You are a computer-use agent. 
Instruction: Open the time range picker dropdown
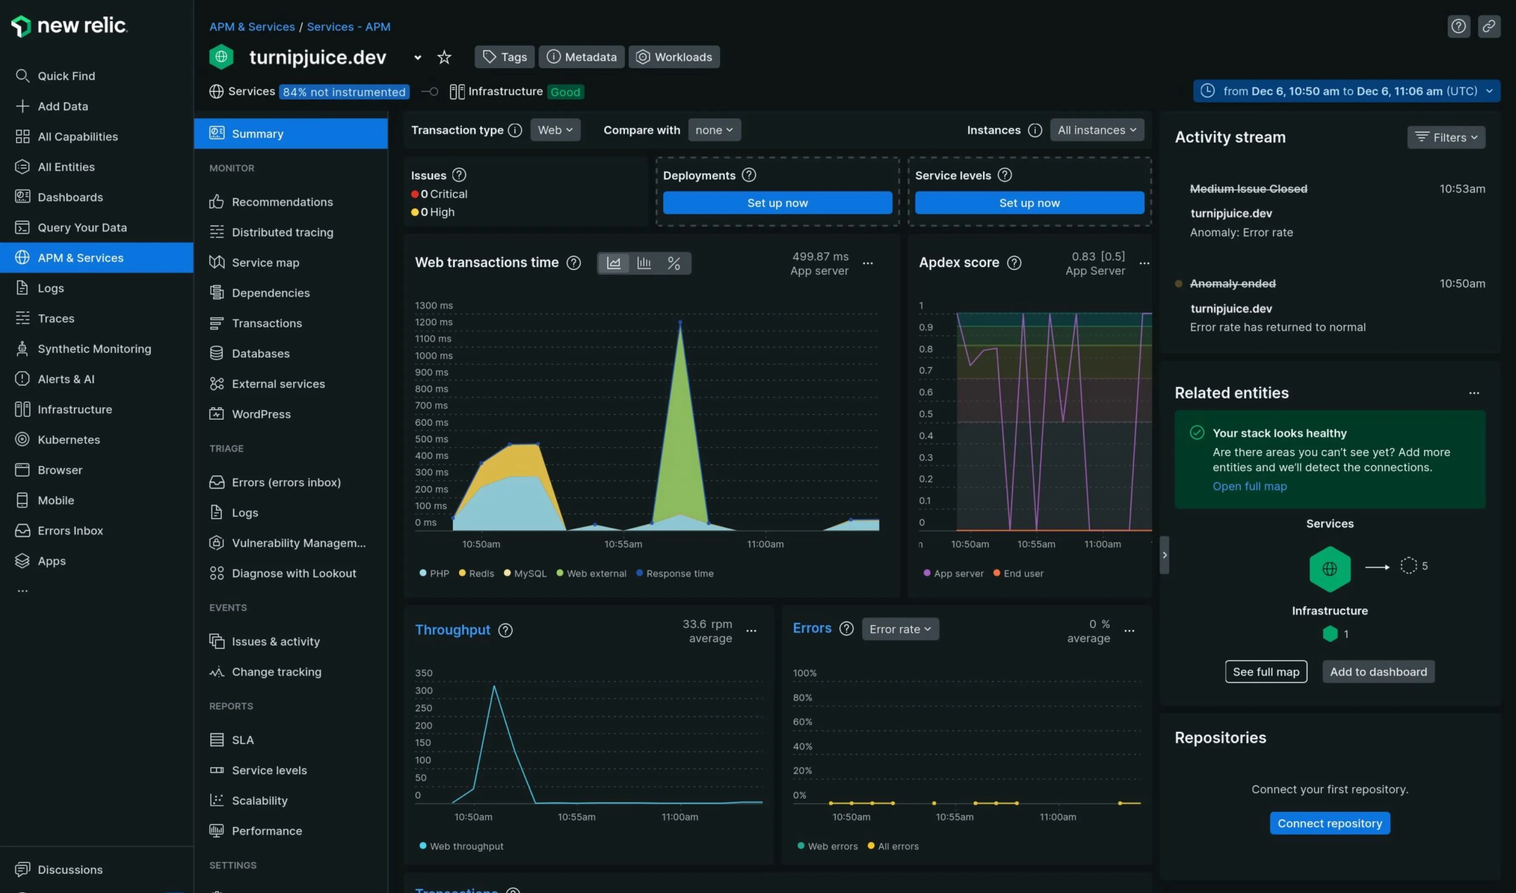[1346, 91]
